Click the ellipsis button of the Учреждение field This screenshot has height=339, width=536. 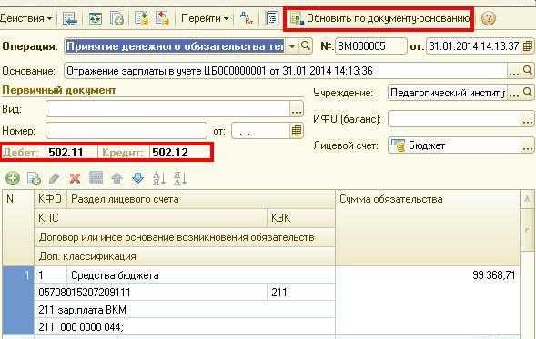pos(514,93)
